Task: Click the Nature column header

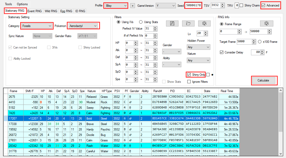Action: pos(93,91)
